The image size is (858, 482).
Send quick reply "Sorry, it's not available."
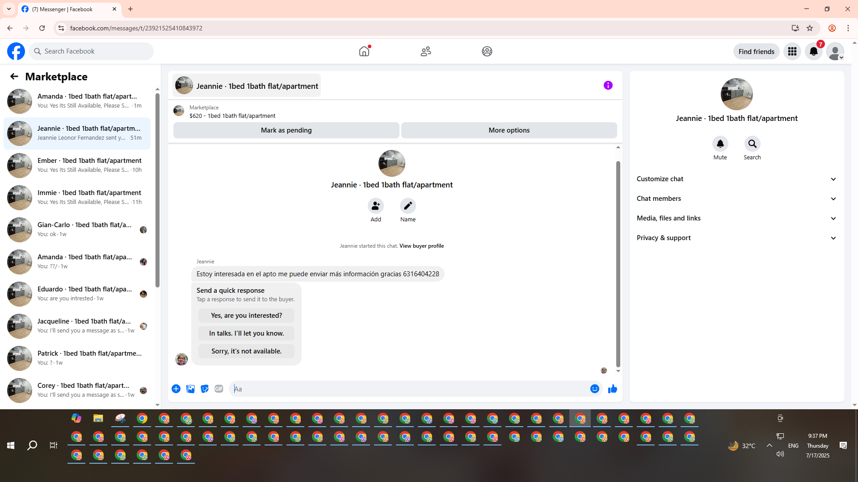point(247,351)
